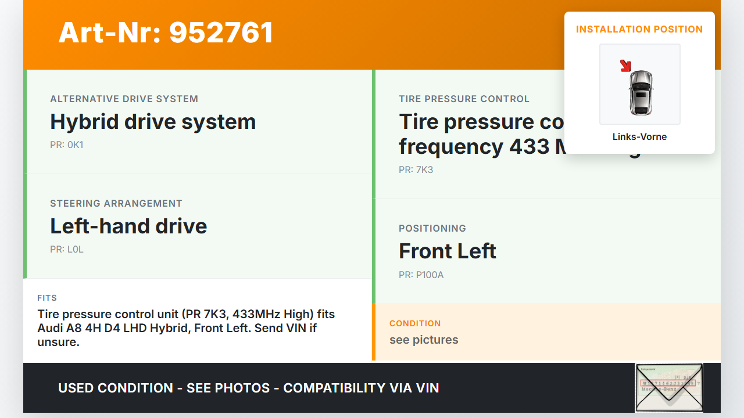Select the Links-Vorne caption

click(639, 137)
